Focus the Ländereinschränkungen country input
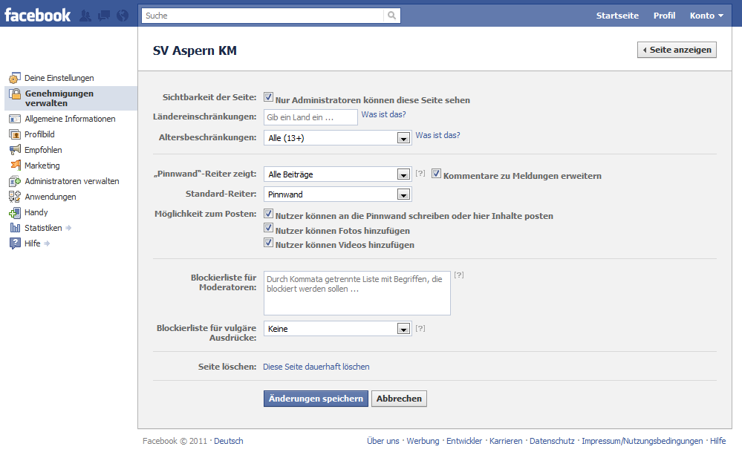 coord(310,117)
